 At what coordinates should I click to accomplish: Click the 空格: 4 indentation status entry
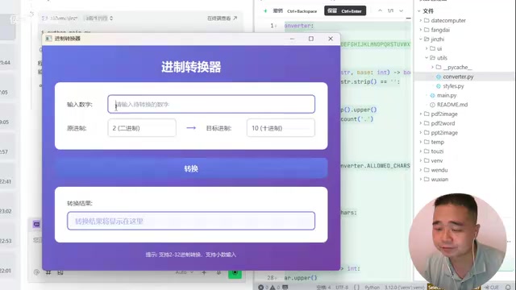(323, 288)
